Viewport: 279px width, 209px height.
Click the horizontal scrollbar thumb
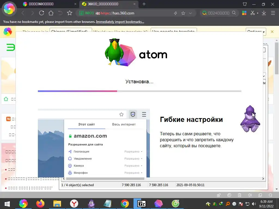click(105, 179)
